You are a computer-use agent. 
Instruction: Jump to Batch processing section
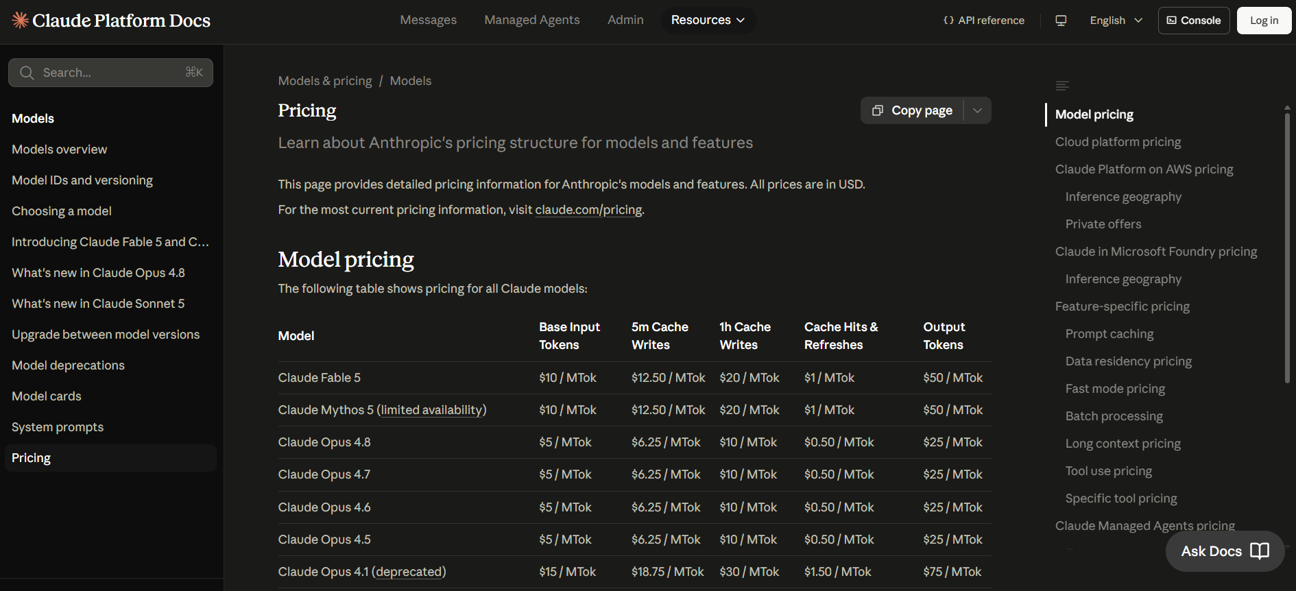coord(1114,416)
